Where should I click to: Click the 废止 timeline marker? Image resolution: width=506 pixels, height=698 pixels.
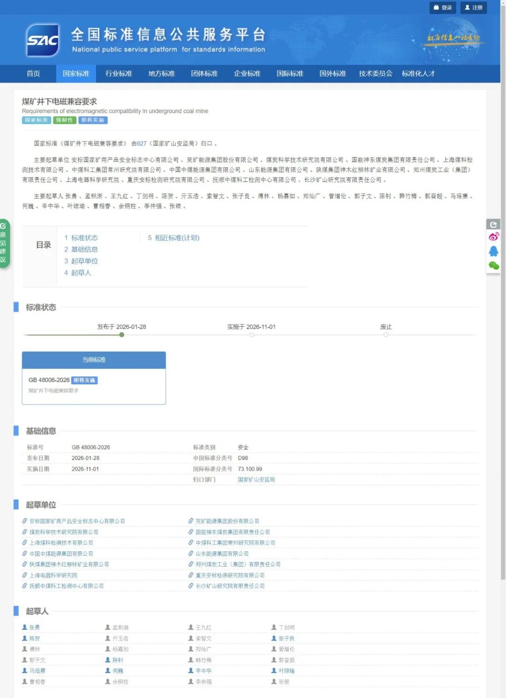pyautogui.click(x=386, y=335)
